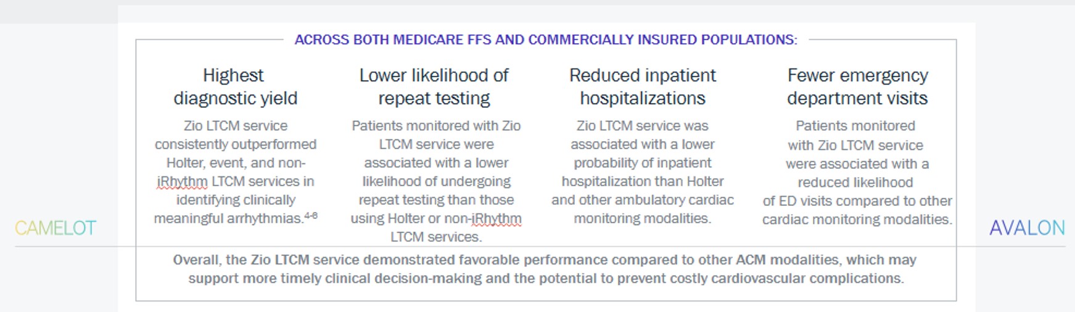Click the "Lower likelihood of repeat testing" heading
This screenshot has width=1075, height=312.
click(x=434, y=86)
